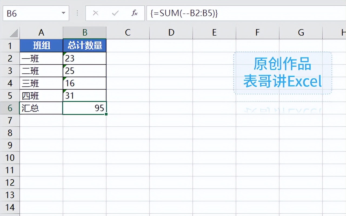Open formula bar options three-dot handle
The height and width of the screenshot is (216, 346).
click(77, 13)
